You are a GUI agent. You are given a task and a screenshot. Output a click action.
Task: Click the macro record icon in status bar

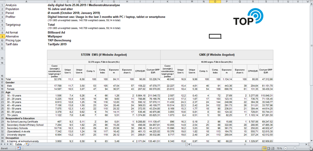point(19,148)
